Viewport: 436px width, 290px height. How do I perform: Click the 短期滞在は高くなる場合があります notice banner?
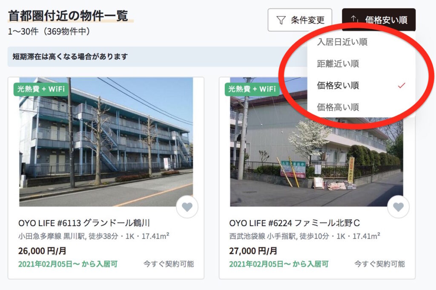tap(157, 57)
